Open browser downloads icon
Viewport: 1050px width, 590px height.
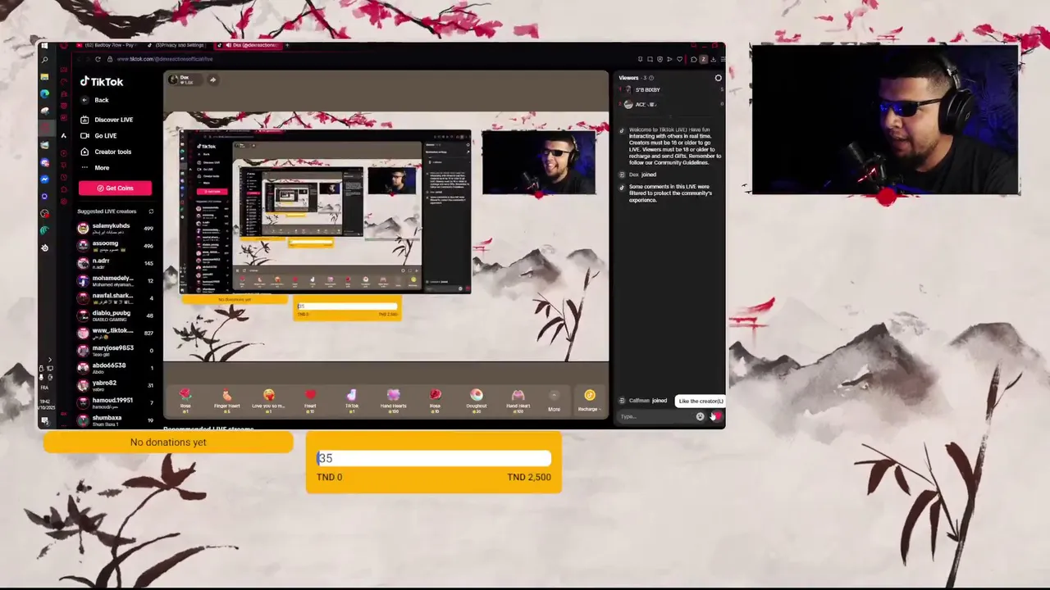(x=713, y=59)
